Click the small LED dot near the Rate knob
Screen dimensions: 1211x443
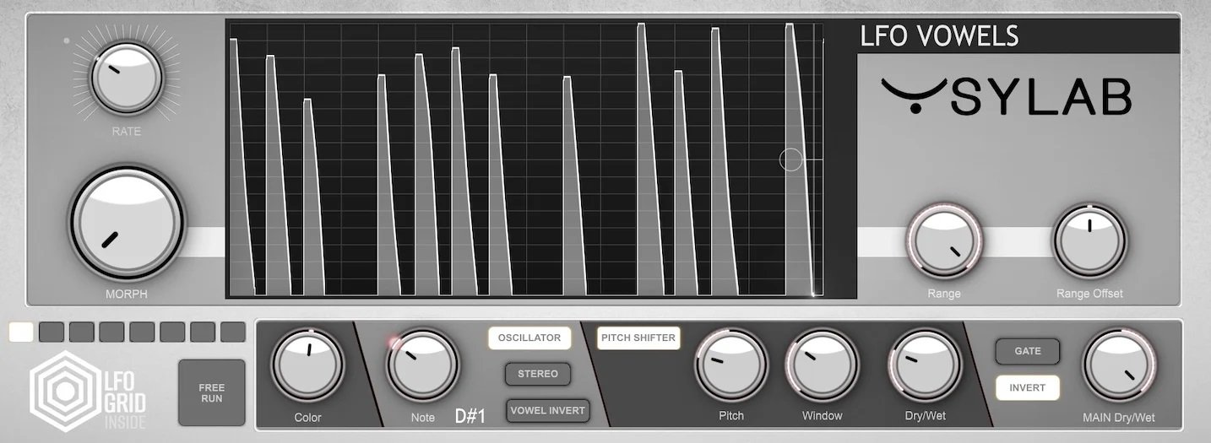[66, 41]
